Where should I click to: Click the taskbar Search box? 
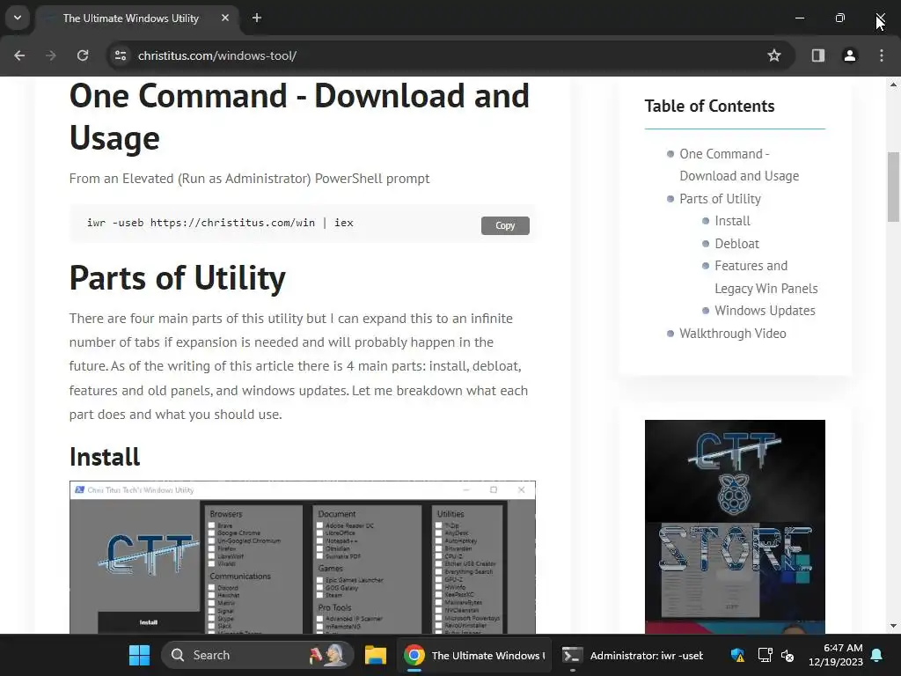click(258, 655)
